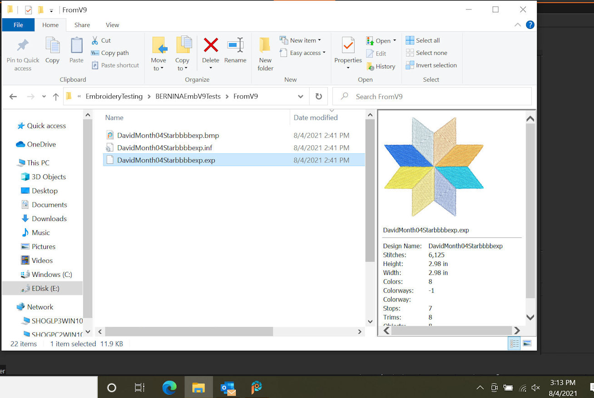
Task: Open the Recent locations dropdown arrow
Action: click(44, 96)
